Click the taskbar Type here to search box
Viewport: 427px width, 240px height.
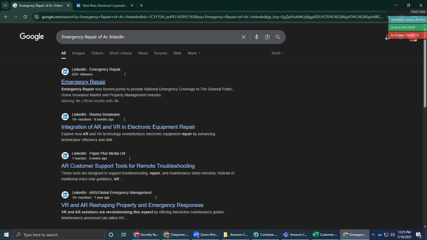click(59, 235)
